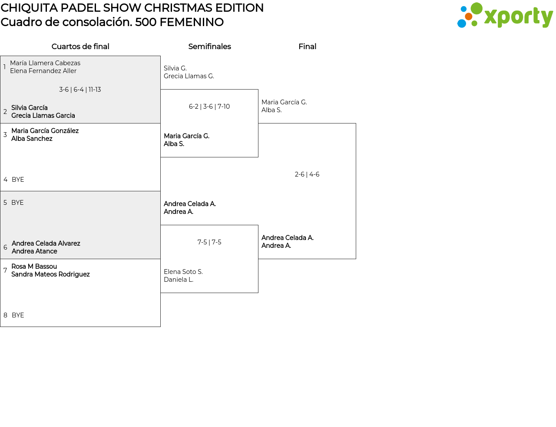Click Andrea Celada A. pair in the final

[x=287, y=242]
